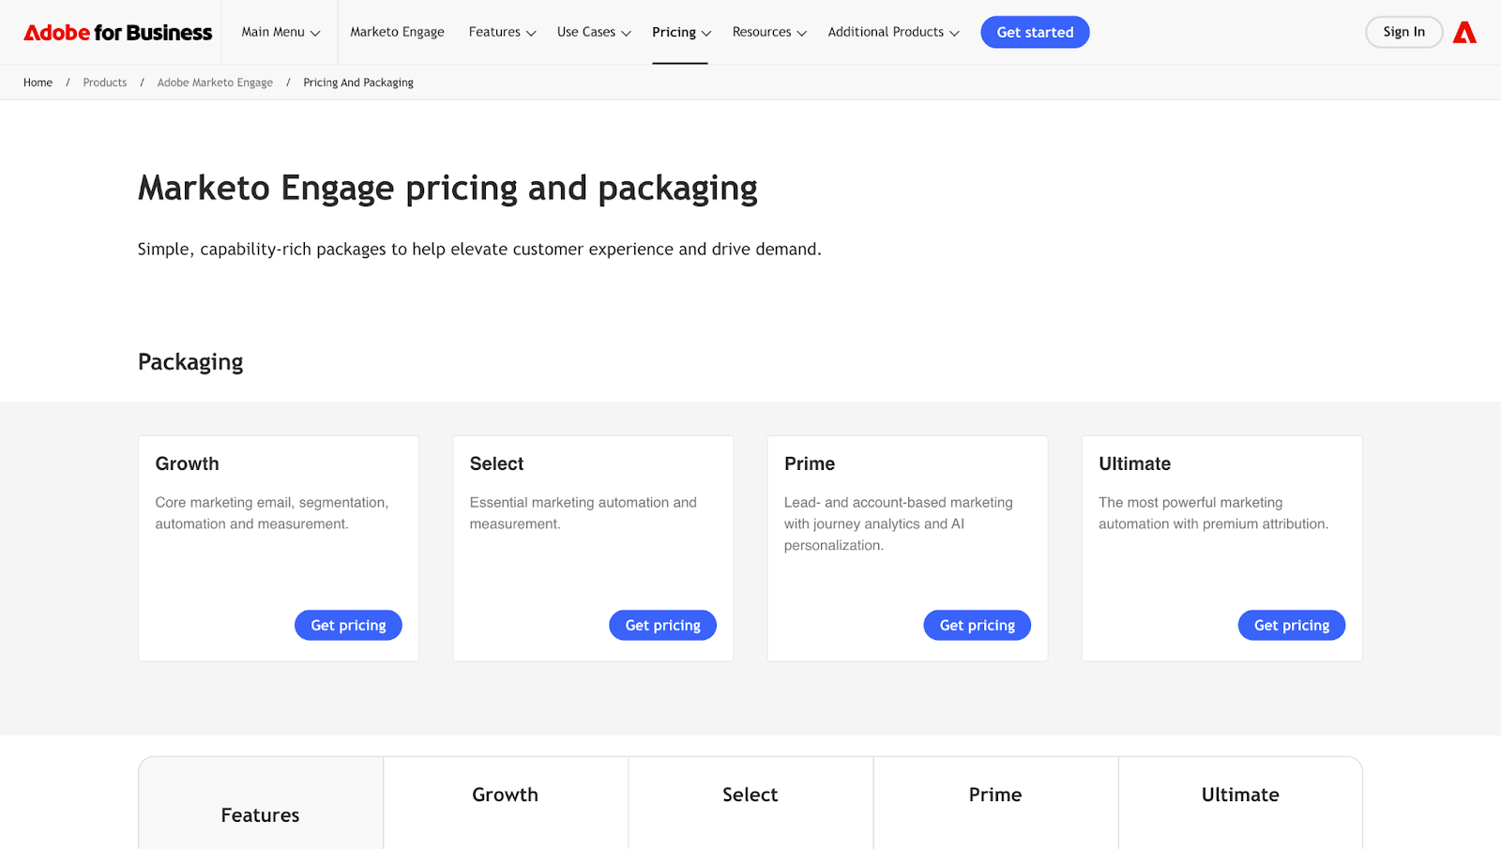Expand the Features menu

point(502,32)
